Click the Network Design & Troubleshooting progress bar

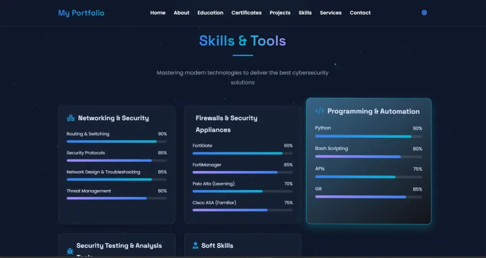tap(117, 180)
